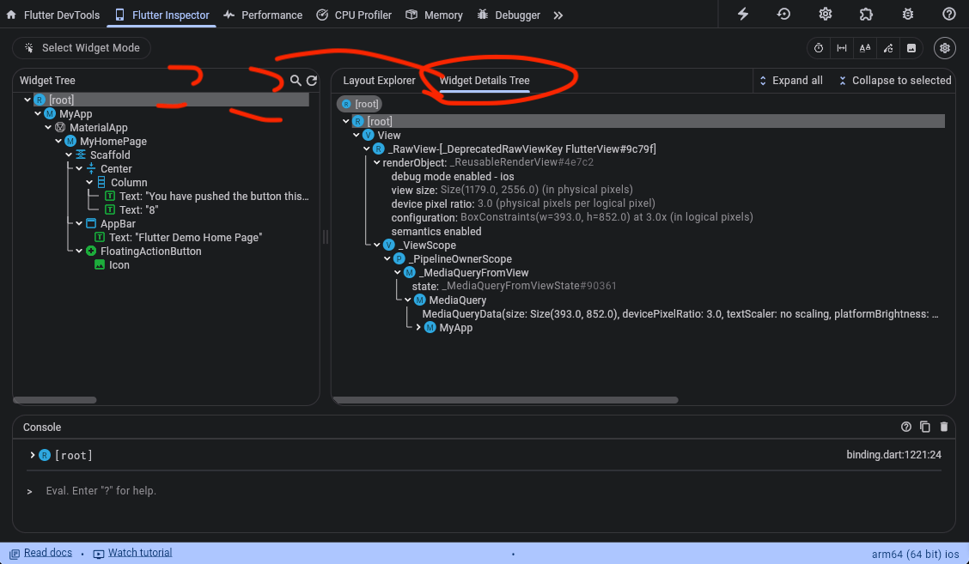The height and width of the screenshot is (564, 969).
Task: Switch to Layout Explorer tab
Action: (x=379, y=81)
